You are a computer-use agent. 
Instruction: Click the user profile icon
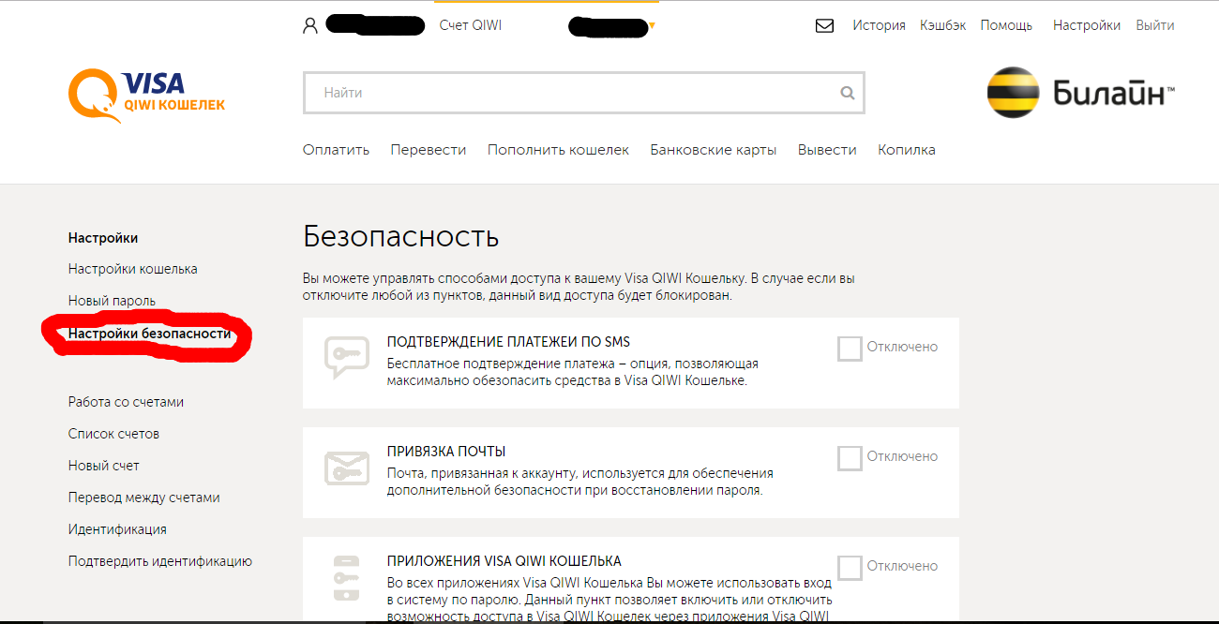tap(310, 26)
